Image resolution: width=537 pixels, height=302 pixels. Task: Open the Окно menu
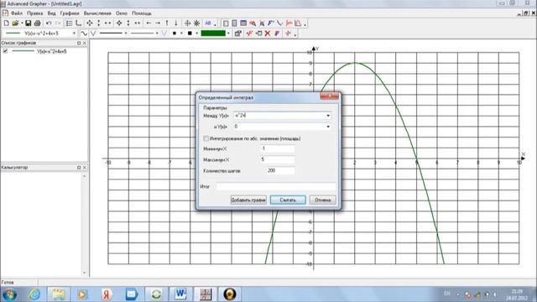click(121, 13)
